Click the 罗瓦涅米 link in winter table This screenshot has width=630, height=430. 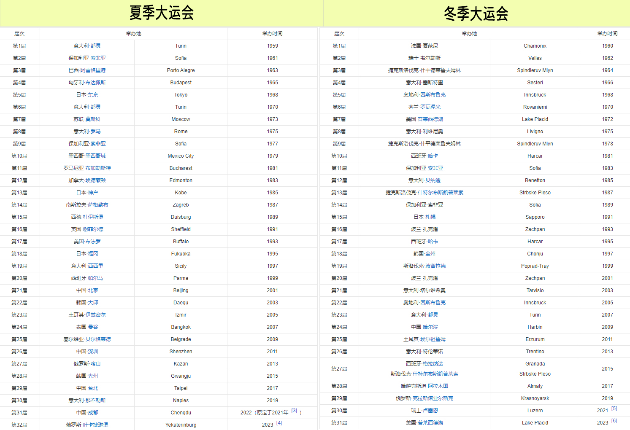click(430, 107)
